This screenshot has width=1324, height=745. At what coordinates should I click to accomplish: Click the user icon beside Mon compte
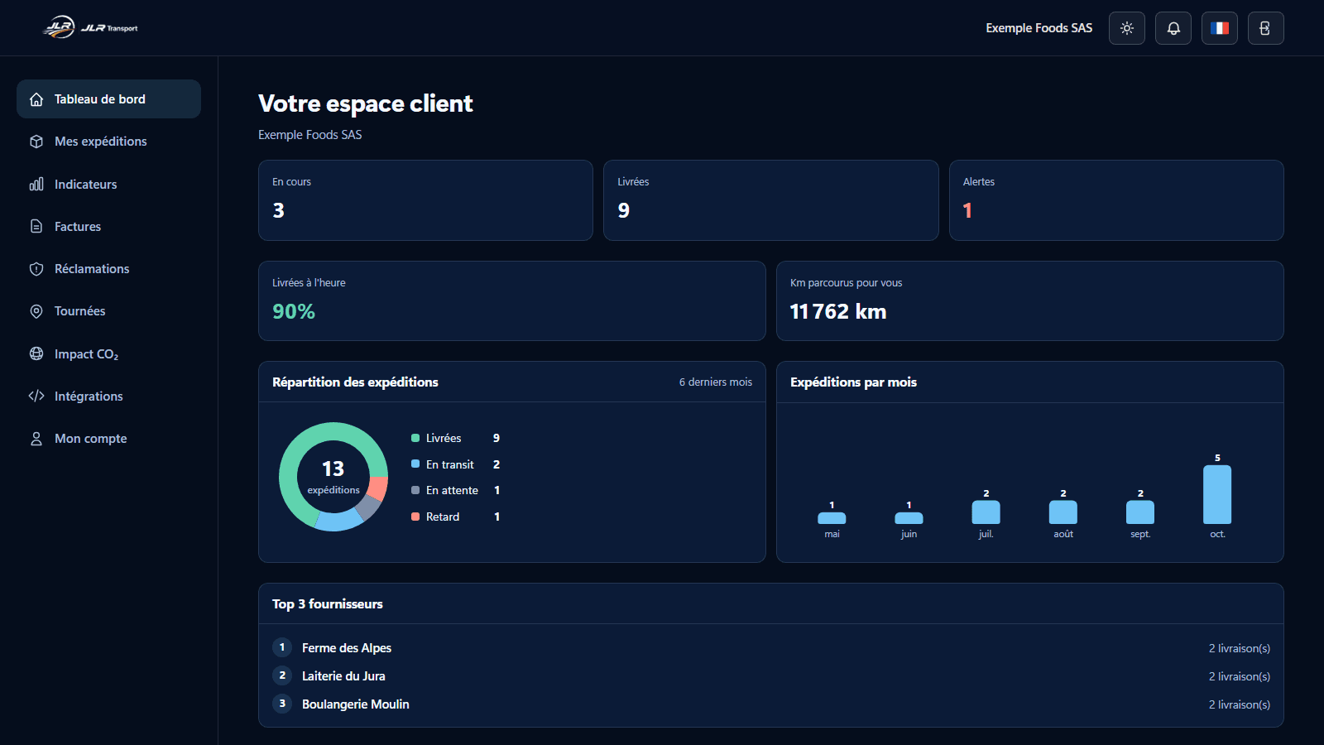[x=36, y=439]
